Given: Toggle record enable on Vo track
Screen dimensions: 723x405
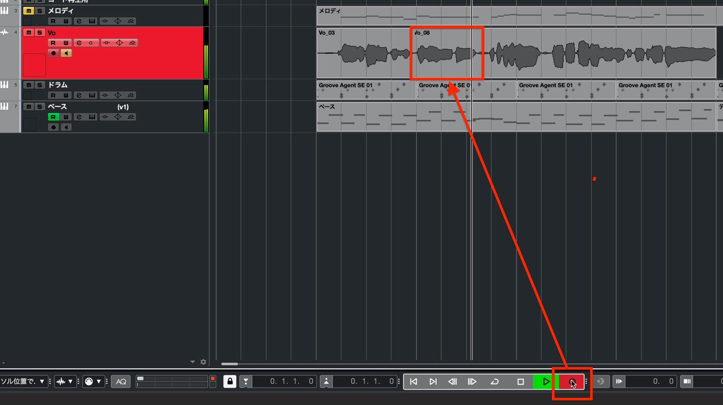Looking at the screenshot, I should [53, 53].
